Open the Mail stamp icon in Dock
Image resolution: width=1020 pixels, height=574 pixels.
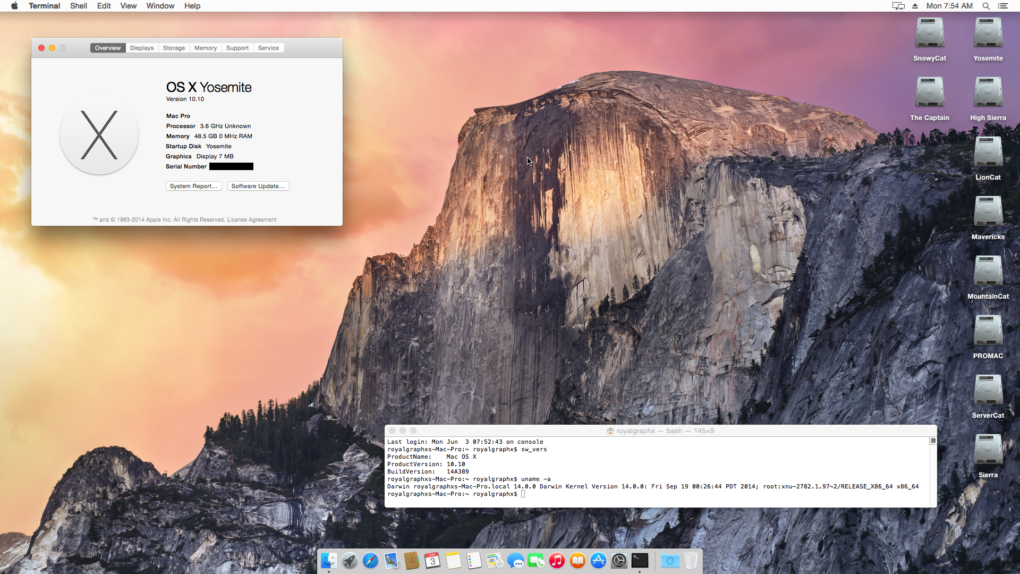(x=391, y=560)
